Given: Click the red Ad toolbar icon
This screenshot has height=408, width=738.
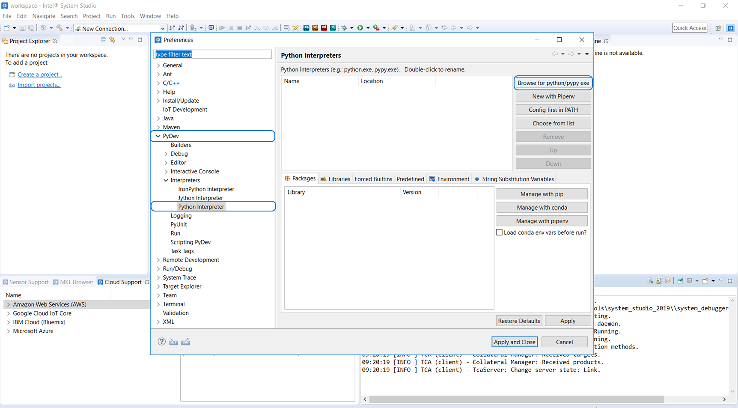Looking at the screenshot, I should (x=324, y=28).
